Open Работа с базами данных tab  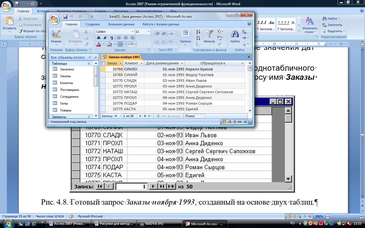(x=161, y=24)
